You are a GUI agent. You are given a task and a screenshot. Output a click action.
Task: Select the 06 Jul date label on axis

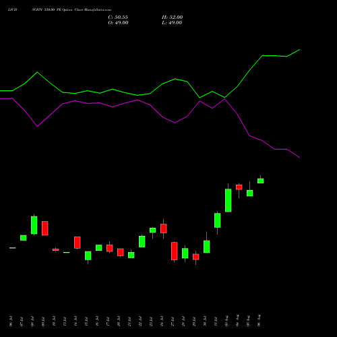pos(11,321)
